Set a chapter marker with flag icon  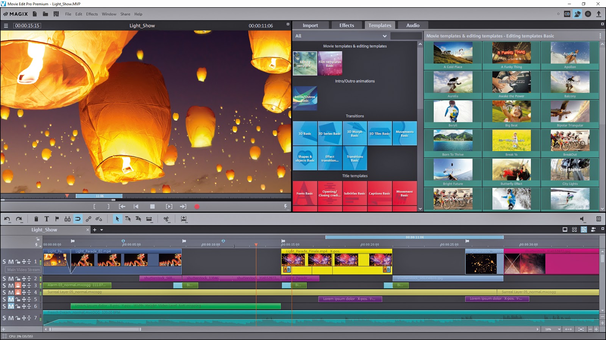coord(57,219)
